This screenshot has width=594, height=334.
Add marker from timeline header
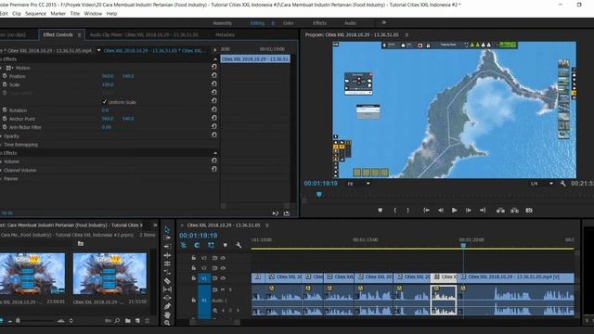tap(225, 245)
